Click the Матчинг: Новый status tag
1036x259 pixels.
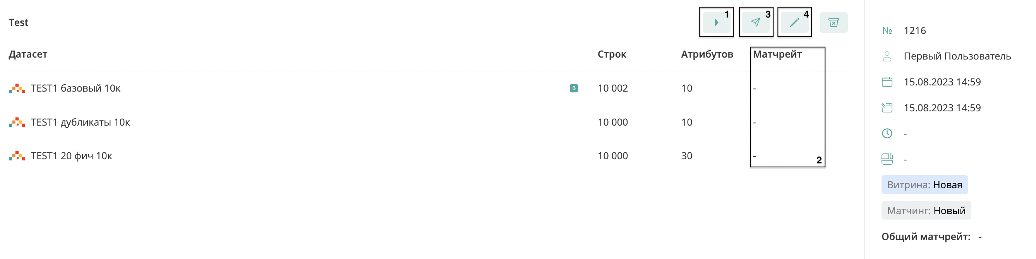tap(926, 210)
